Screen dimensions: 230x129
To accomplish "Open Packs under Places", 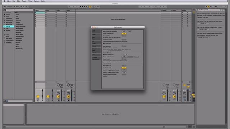I will pos(7,37).
